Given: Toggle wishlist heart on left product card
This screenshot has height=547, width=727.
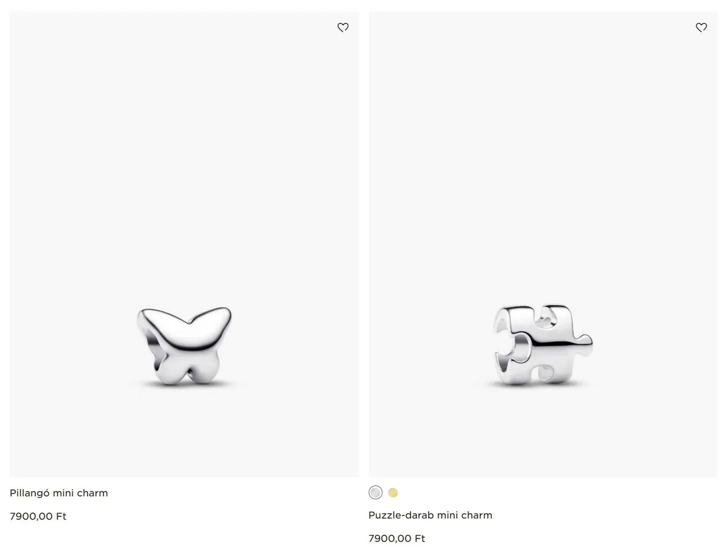Looking at the screenshot, I should coord(343,27).
